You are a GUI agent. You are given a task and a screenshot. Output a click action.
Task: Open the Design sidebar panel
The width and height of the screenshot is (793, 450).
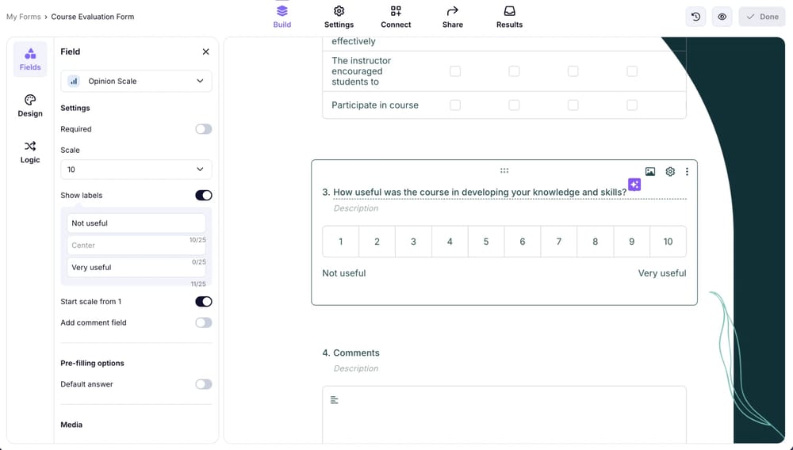pyautogui.click(x=30, y=105)
